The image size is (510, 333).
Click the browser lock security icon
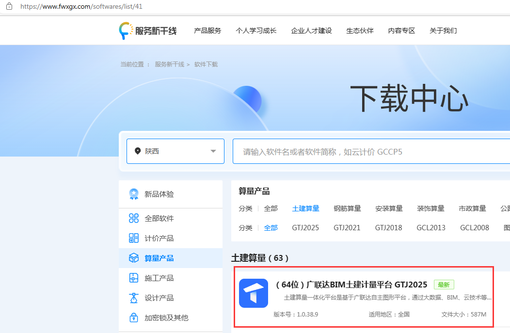tap(9, 6)
